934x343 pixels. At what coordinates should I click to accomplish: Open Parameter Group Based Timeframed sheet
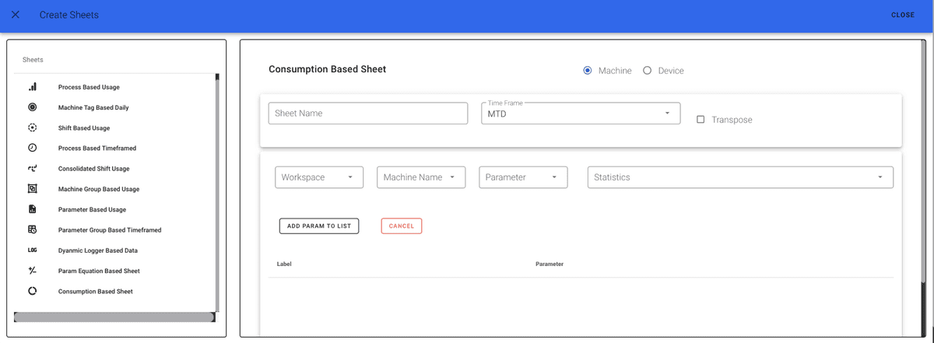tap(110, 229)
